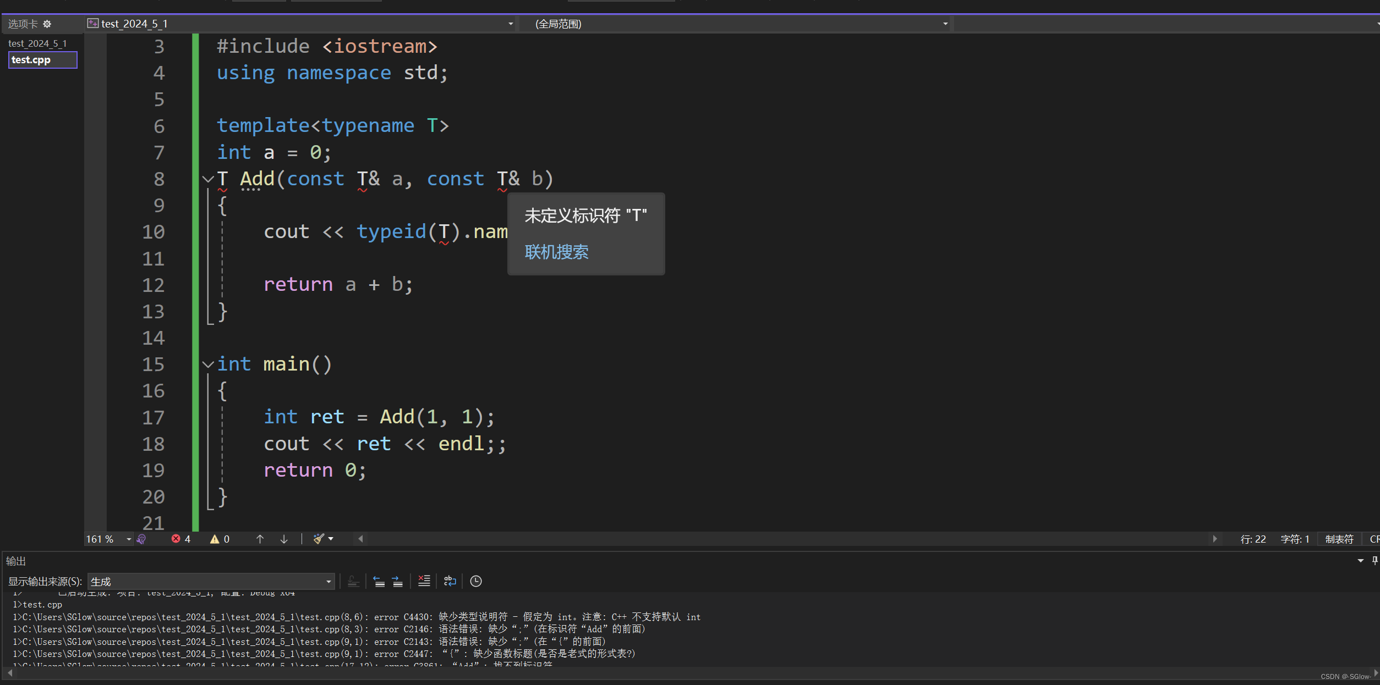Go to next message in output

tap(397, 581)
